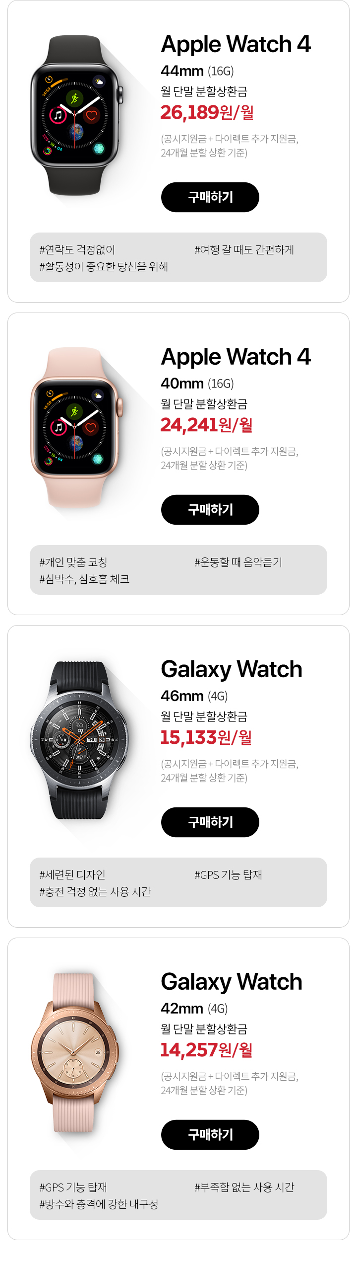This screenshot has height=1265, width=357.
Task: Buy the Apple Watch 4 44mm
Action: (x=210, y=197)
